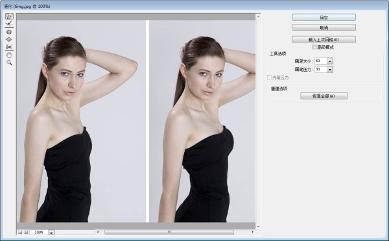Confirm with the OK (确定) button
The width and height of the screenshot is (389, 241).
324,17
